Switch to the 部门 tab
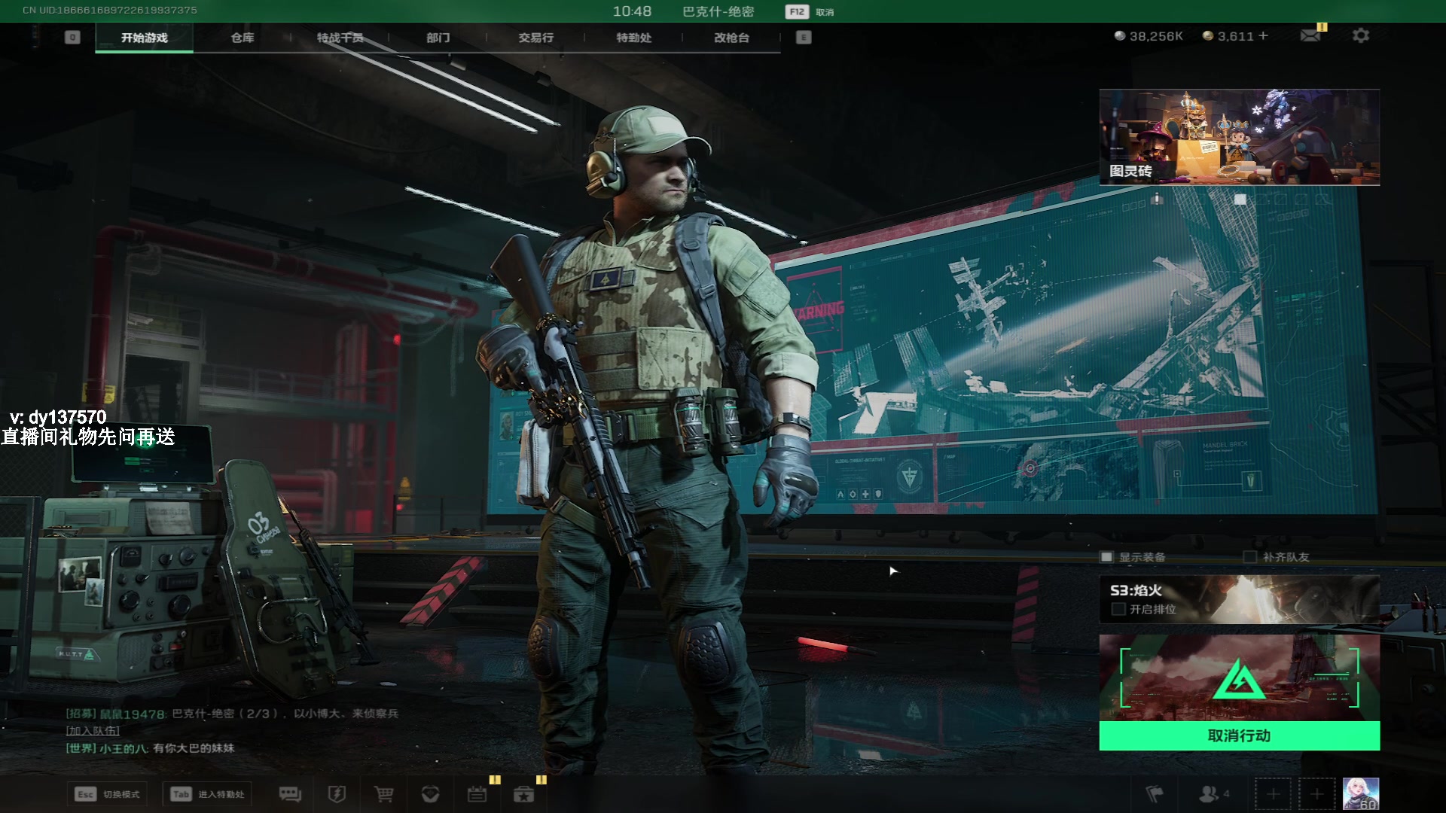Viewport: 1446px width, 813px height. 438,38
